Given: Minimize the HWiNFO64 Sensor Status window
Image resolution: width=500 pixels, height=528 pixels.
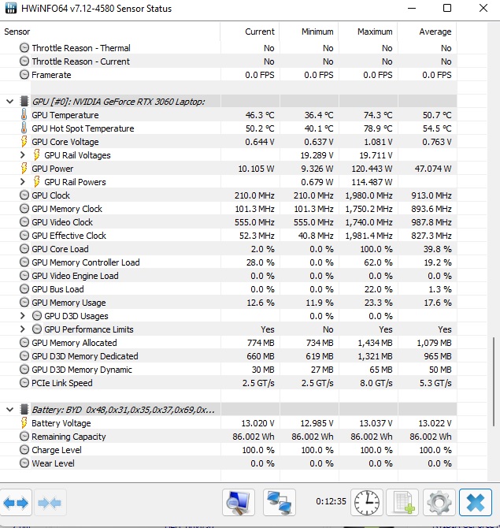Looking at the screenshot, I should point(412,8).
